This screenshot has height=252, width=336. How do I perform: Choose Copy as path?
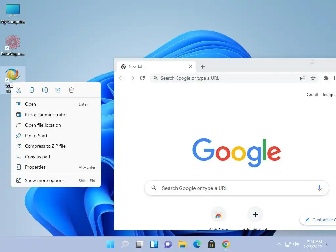[x=56, y=157]
